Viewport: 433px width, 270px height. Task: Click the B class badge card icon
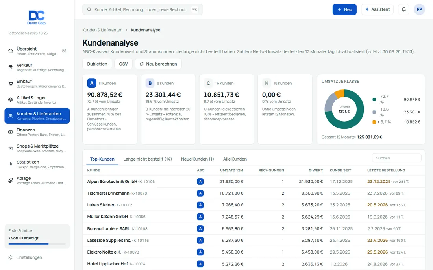click(150, 83)
